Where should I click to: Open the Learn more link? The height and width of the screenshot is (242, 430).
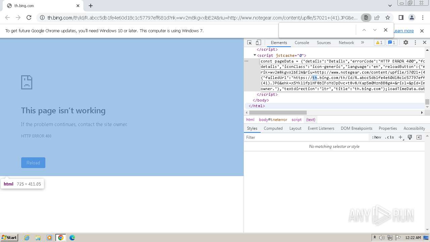coord(403,31)
